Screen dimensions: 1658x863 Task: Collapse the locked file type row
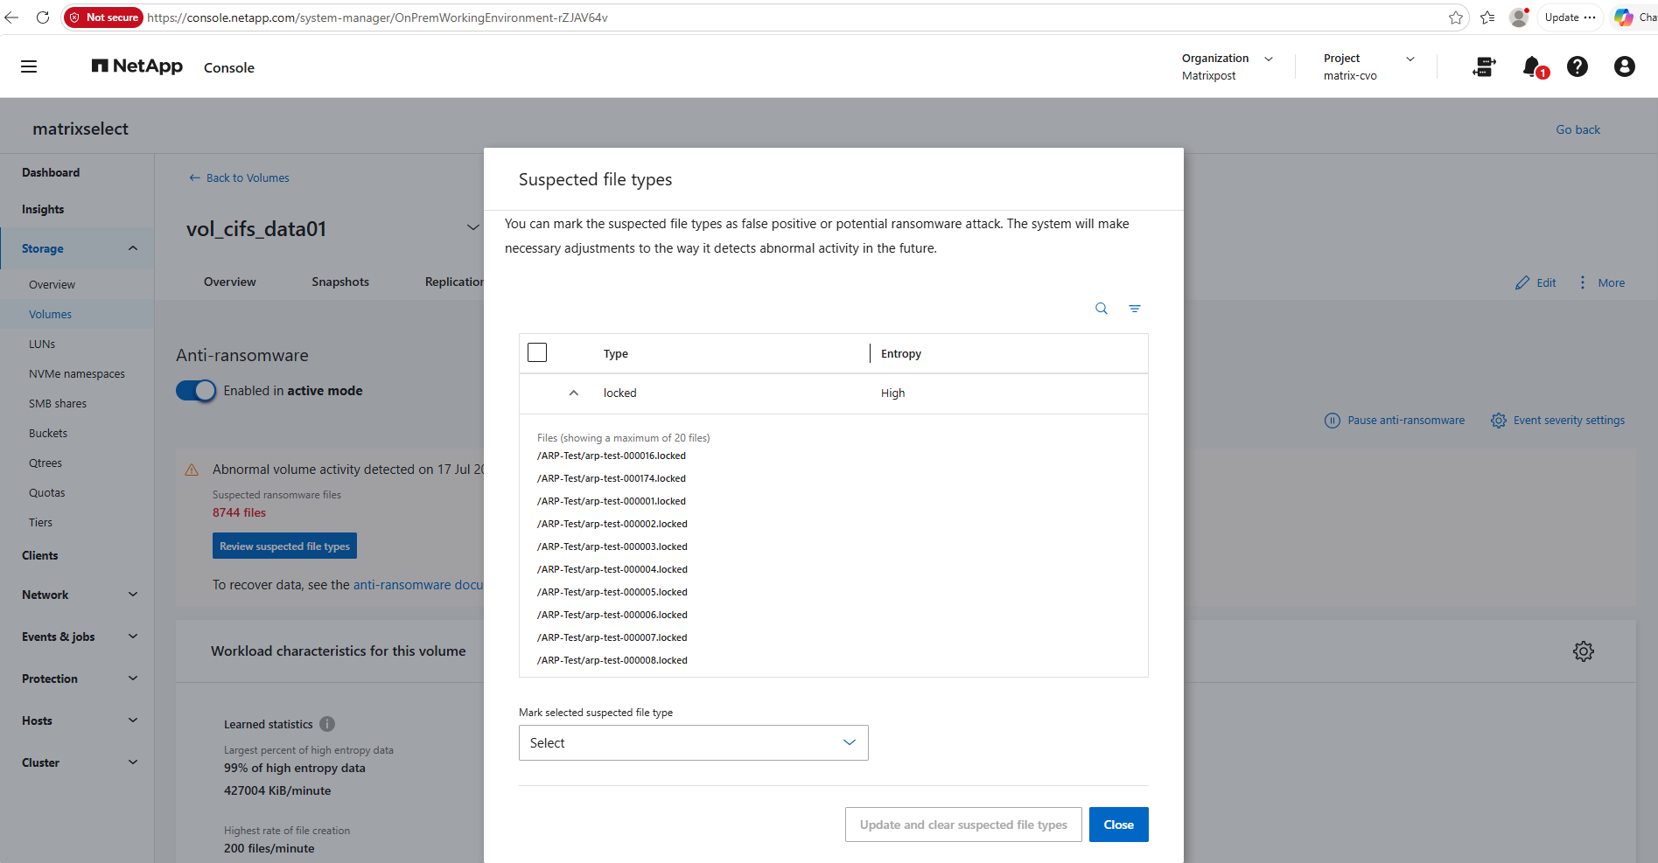tap(574, 393)
